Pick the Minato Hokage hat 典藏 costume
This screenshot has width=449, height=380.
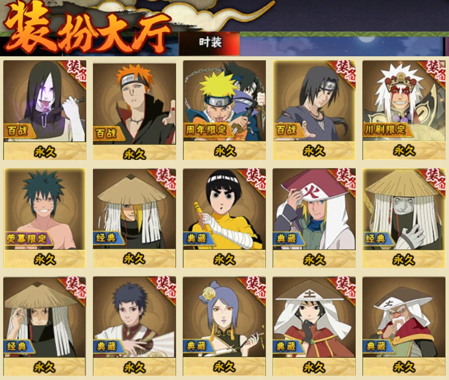(x=314, y=218)
